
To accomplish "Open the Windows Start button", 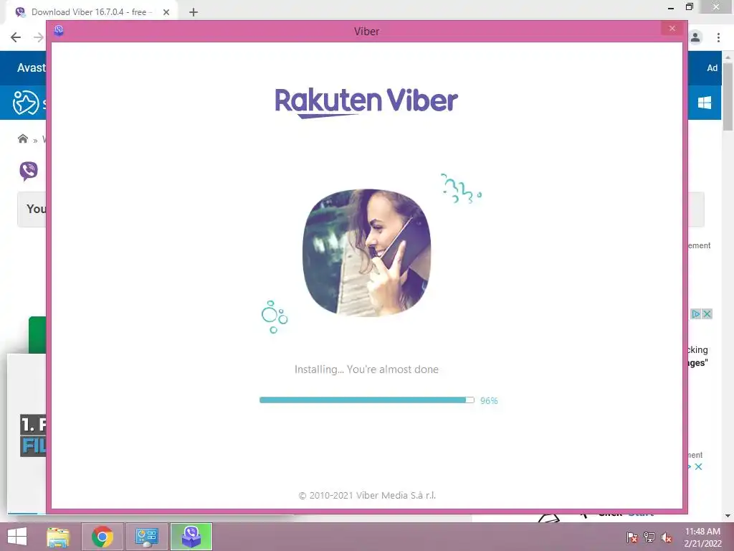I will [17, 537].
